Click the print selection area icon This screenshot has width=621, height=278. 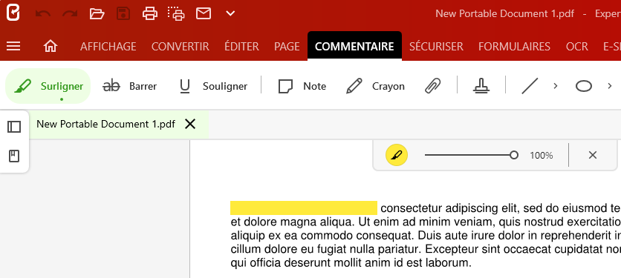tap(176, 14)
